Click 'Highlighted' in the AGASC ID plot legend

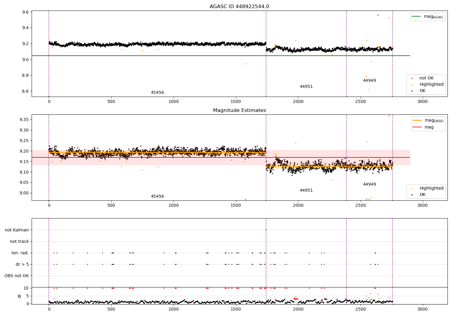coord(427,85)
